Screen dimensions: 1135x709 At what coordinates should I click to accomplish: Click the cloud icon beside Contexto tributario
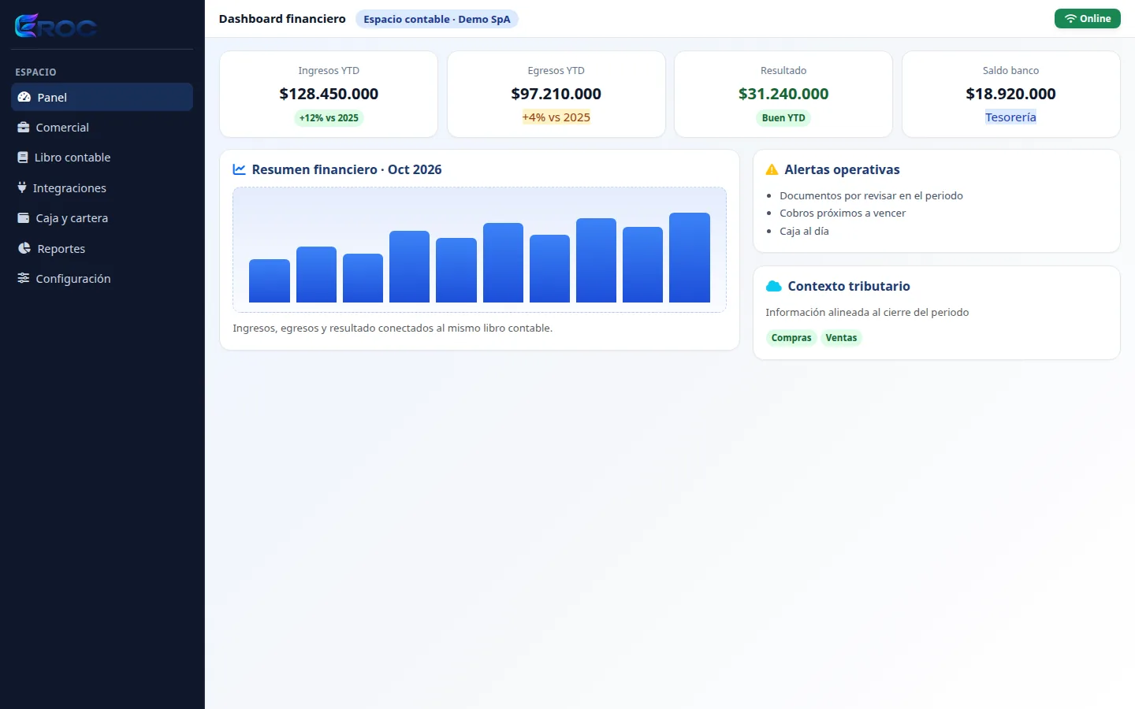coord(773,286)
